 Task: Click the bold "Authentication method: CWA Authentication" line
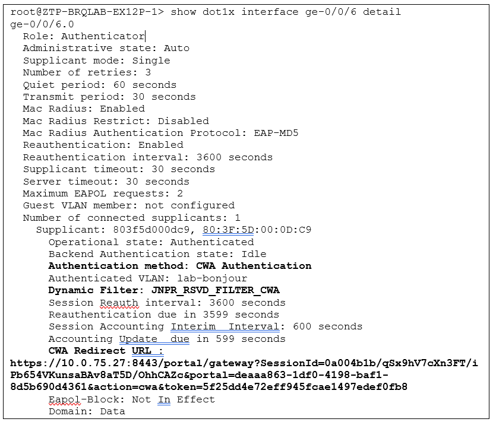(x=179, y=266)
